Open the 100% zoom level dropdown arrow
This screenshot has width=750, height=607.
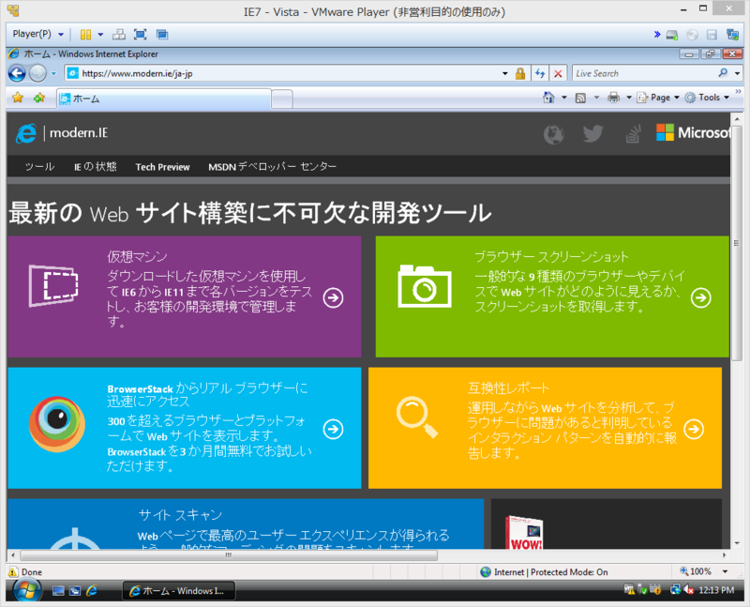tap(725, 571)
